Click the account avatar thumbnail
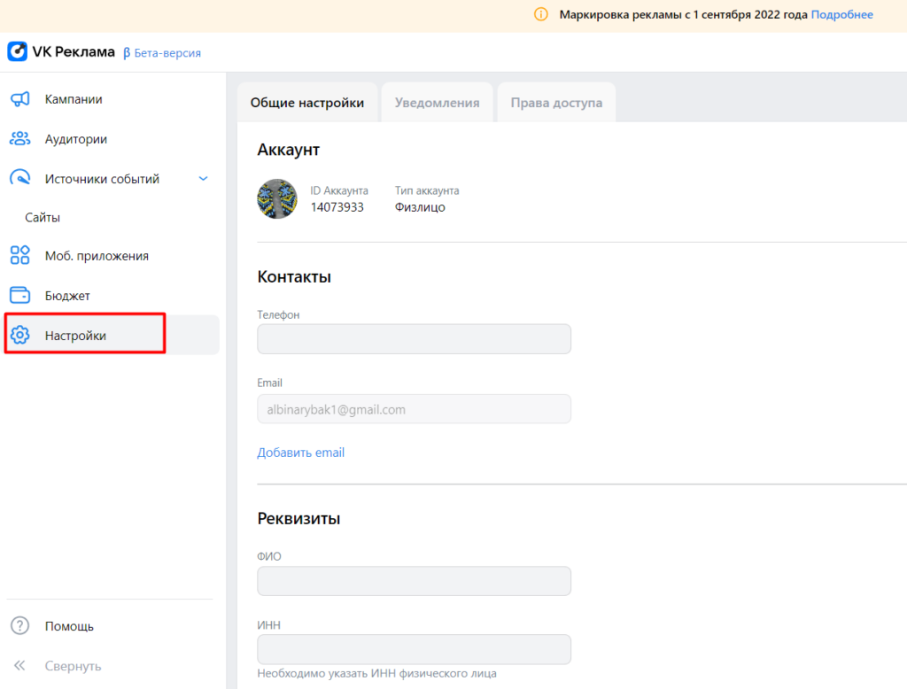This screenshot has height=689, width=907. 276,199
